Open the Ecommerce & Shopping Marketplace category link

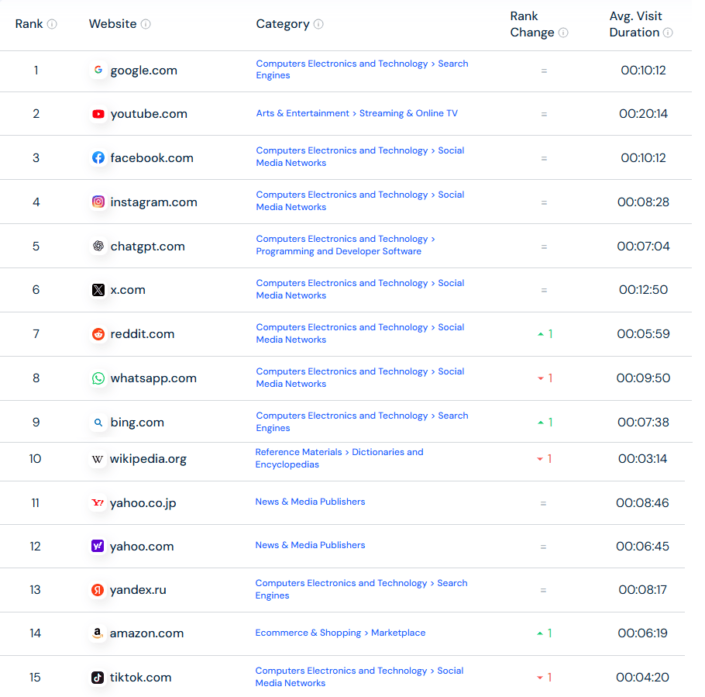coord(340,633)
